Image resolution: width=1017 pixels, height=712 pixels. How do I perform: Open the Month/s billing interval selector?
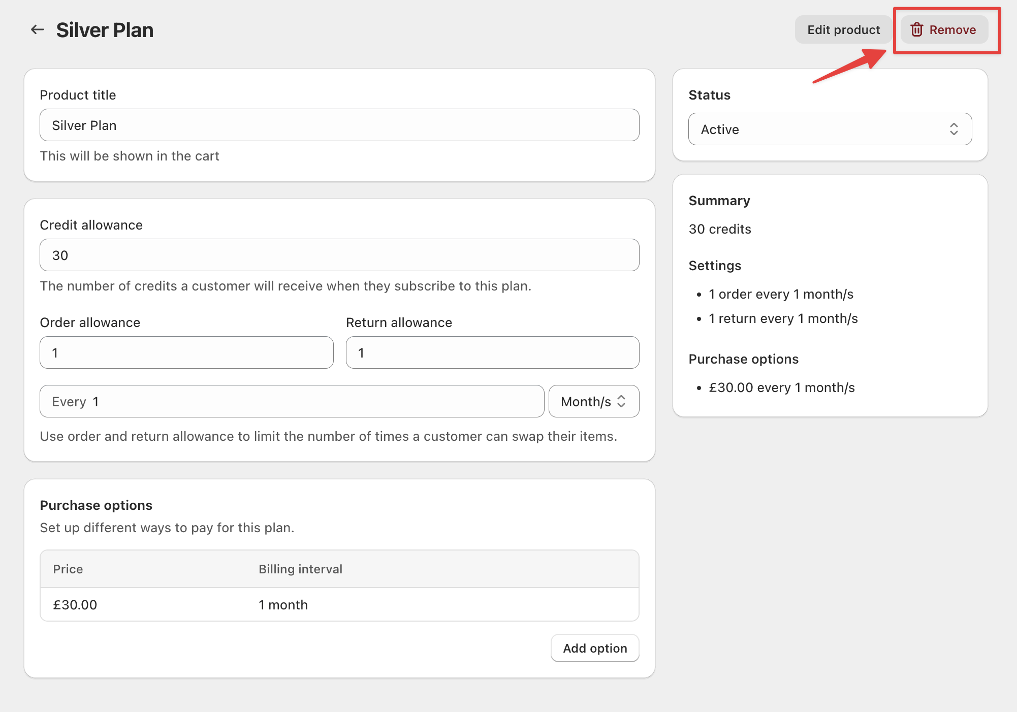pos(593,401)
